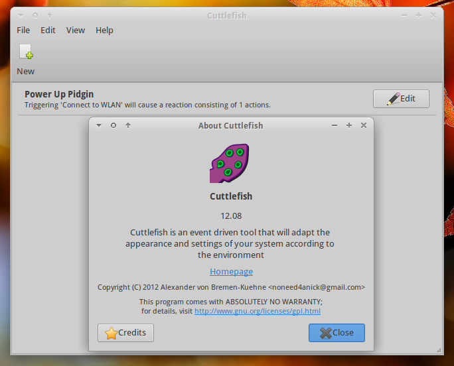Minimize the About Cuttlefish dialog
454x366 pixels.
[335, 125]
